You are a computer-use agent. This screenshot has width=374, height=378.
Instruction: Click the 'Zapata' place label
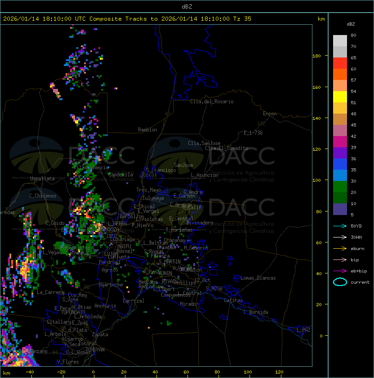click(x=100, y=334)
